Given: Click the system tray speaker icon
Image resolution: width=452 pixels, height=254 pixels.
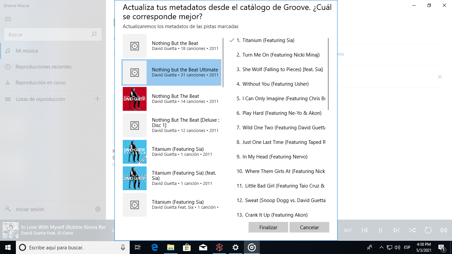Looking at the screenshot, I should (x=397, y=247).
